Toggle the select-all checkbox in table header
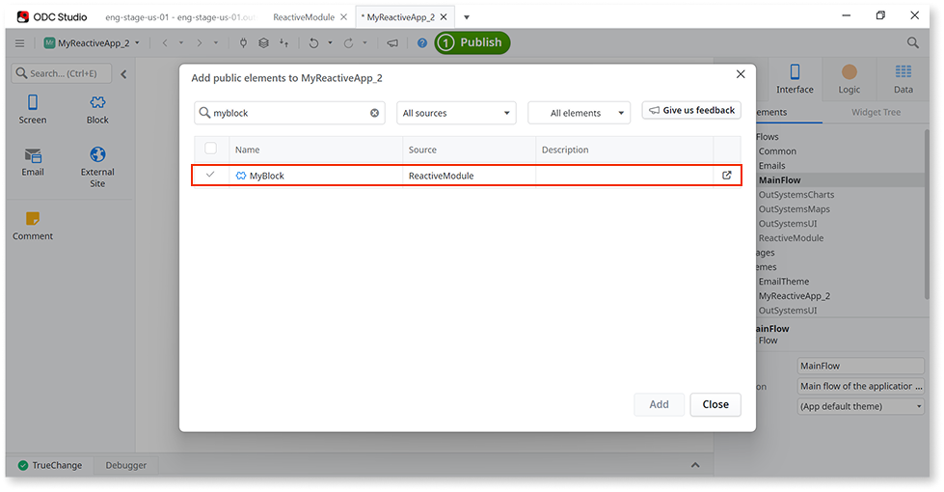Image resolution: width=944 pixels, height=492 pixels. (x=211, y=149)
